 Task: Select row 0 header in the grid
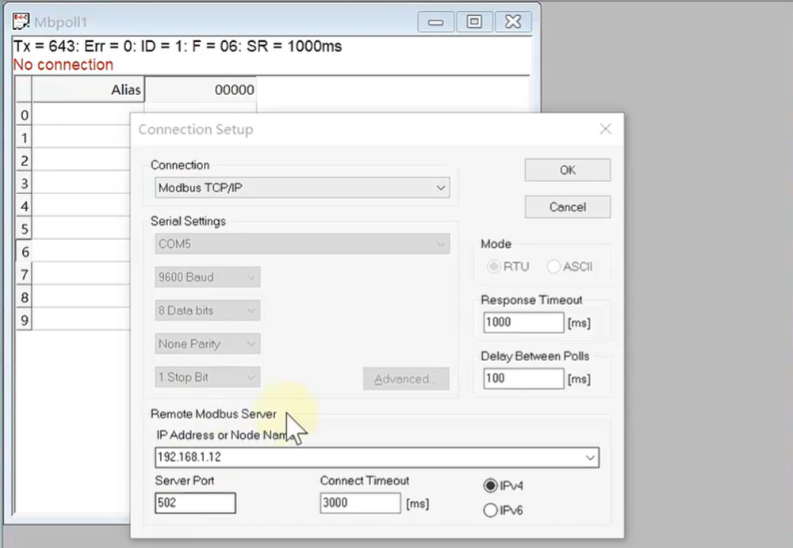[x=25, y=115]
